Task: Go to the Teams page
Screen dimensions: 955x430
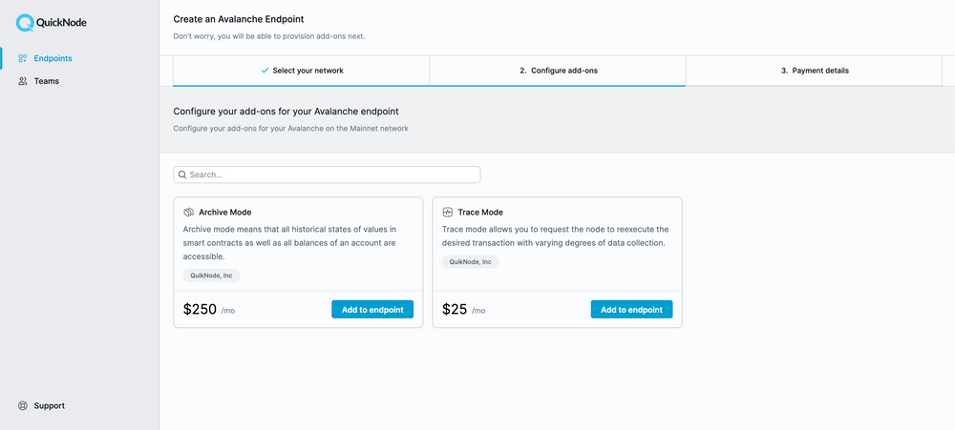Action: coord(46,81)
